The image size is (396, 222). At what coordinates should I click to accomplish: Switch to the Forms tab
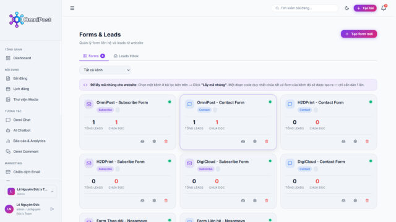[x=94, y=56]
